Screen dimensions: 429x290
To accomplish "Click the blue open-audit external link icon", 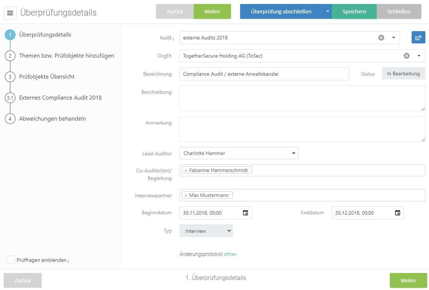I will coord(418,37).
